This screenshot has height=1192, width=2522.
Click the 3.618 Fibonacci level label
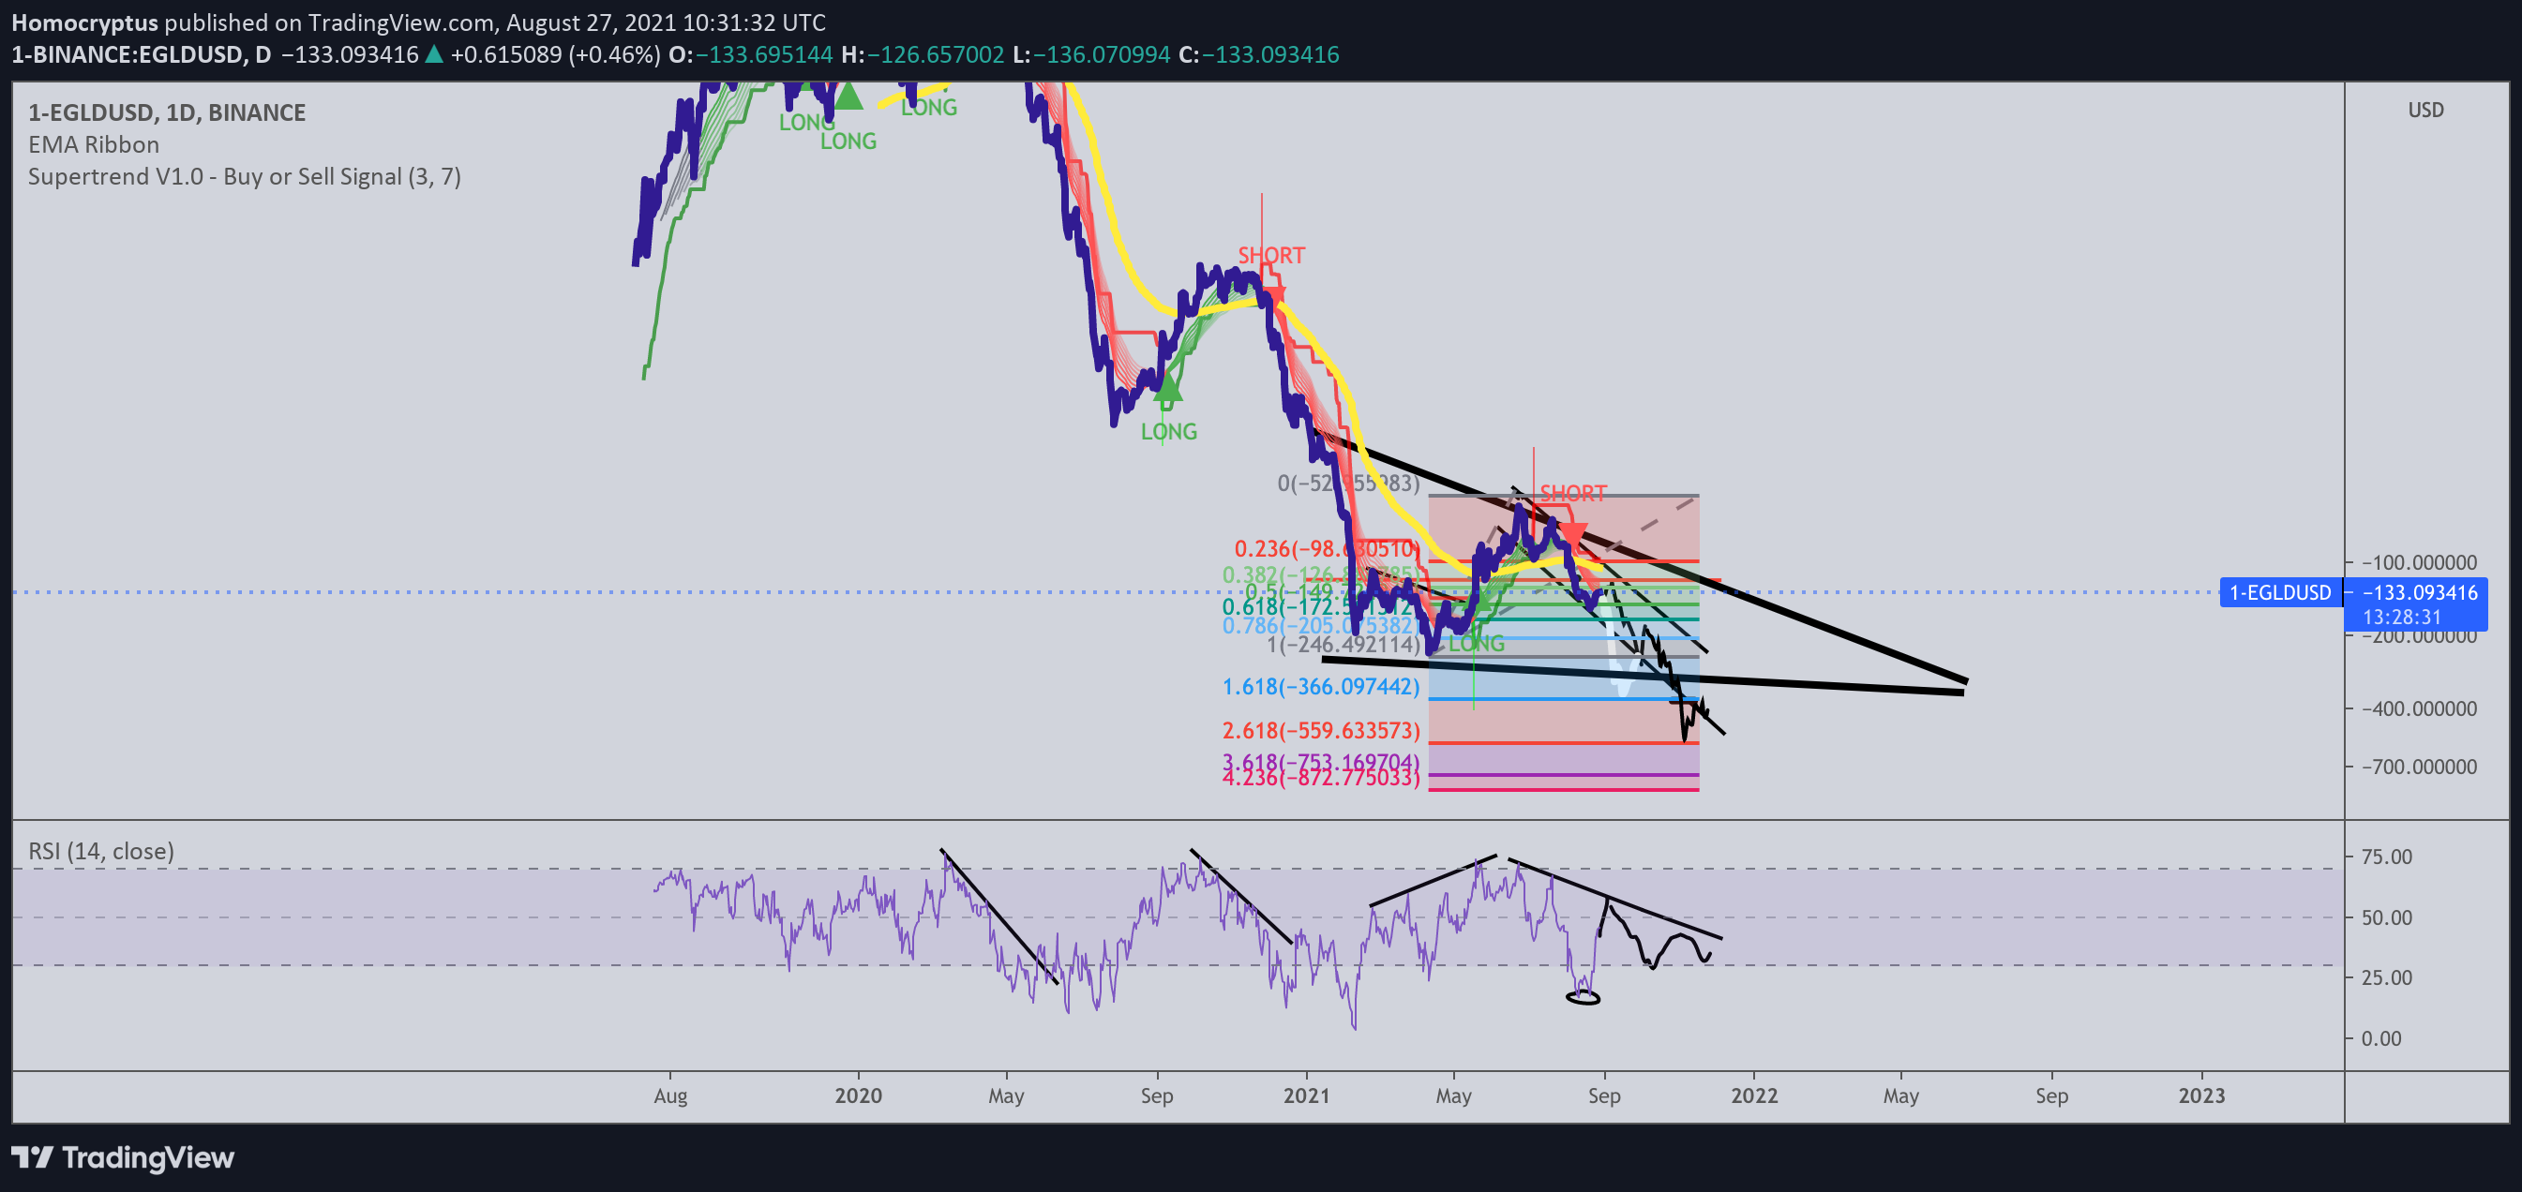click(x=1321, y=761)
